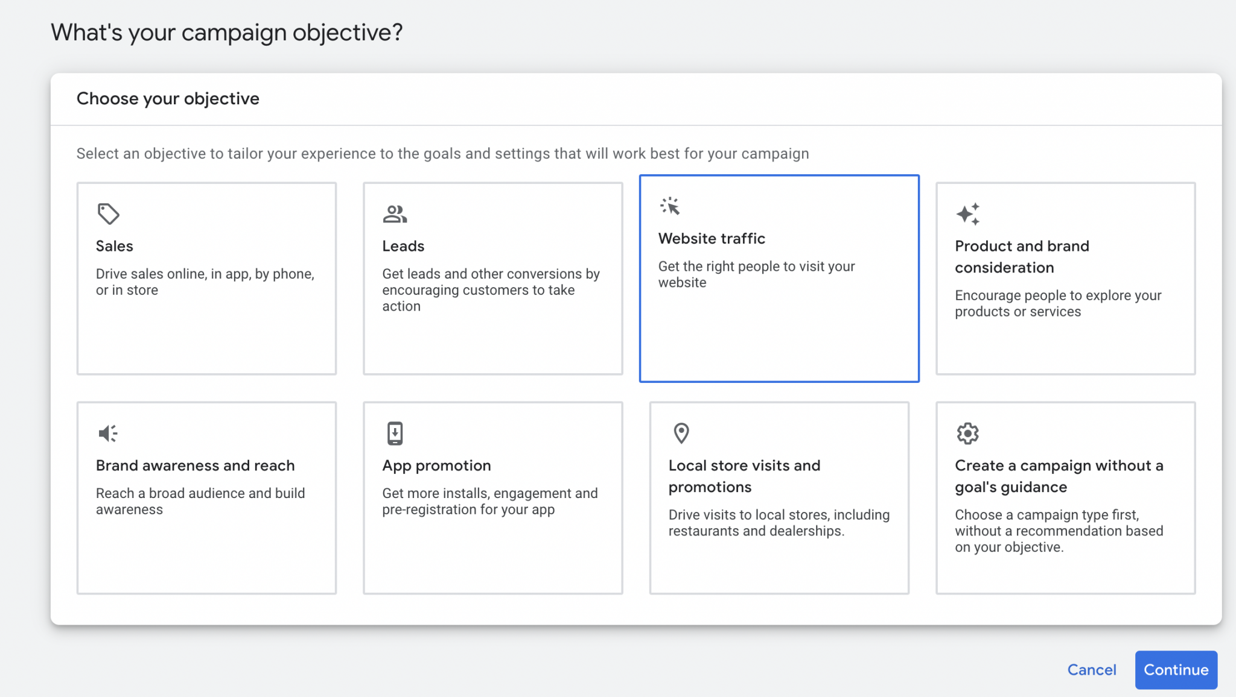
Task: Click the campaign without goal's guidance gear icon
Action: [967, 432]
